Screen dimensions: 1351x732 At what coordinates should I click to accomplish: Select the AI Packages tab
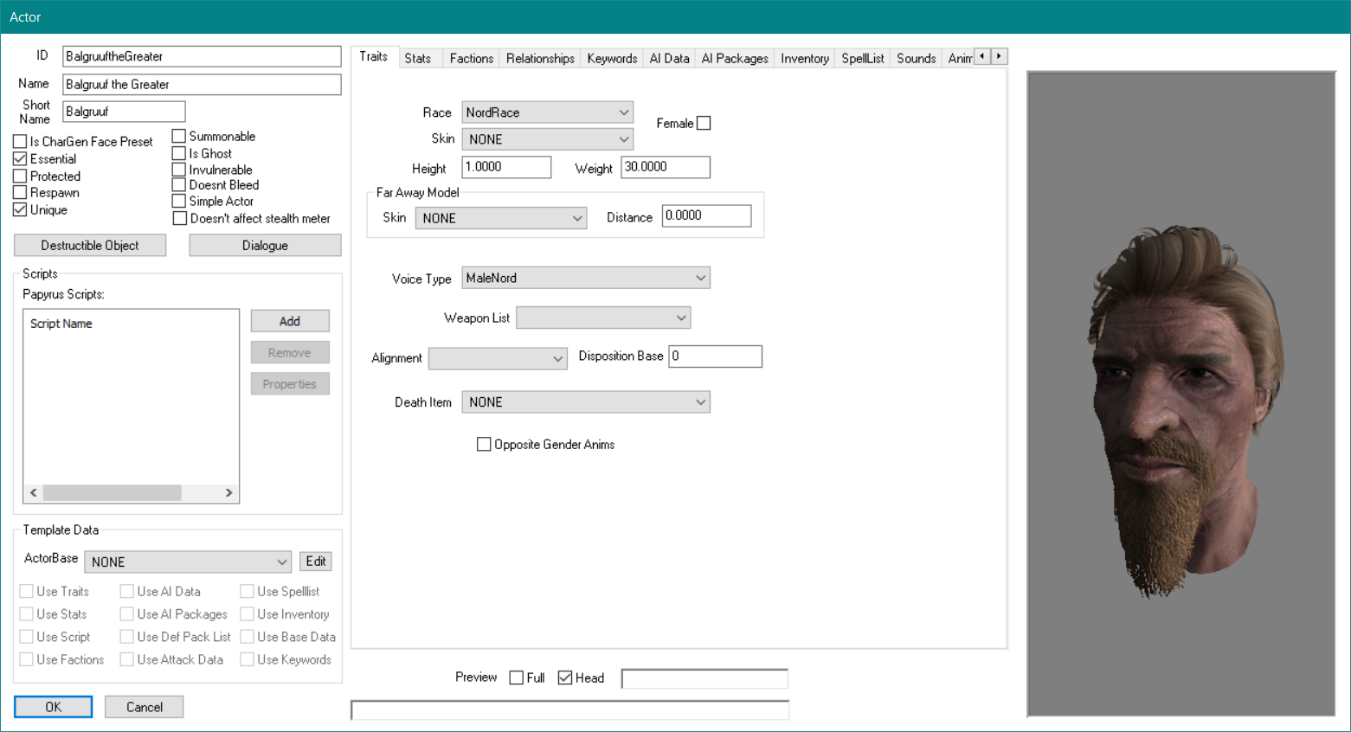(x=734, y=58)
